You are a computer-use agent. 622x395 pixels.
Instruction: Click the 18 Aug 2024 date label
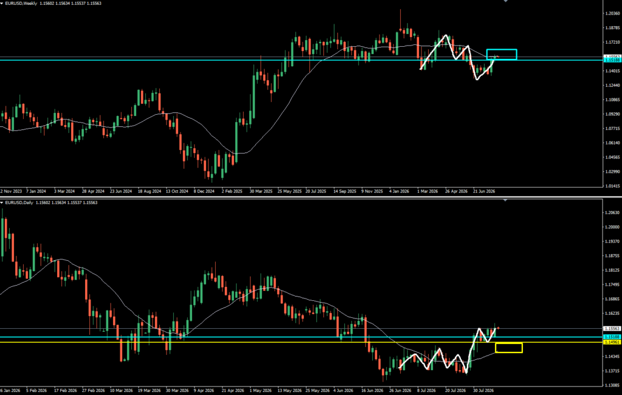click(149, 191)
